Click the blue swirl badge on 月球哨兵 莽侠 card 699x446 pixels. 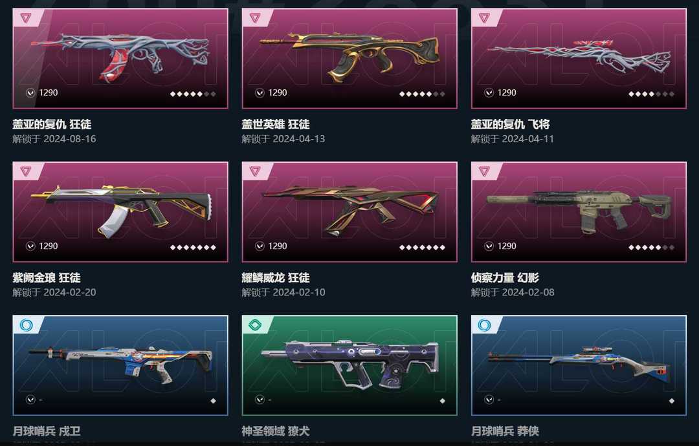(x=484, y=325)
